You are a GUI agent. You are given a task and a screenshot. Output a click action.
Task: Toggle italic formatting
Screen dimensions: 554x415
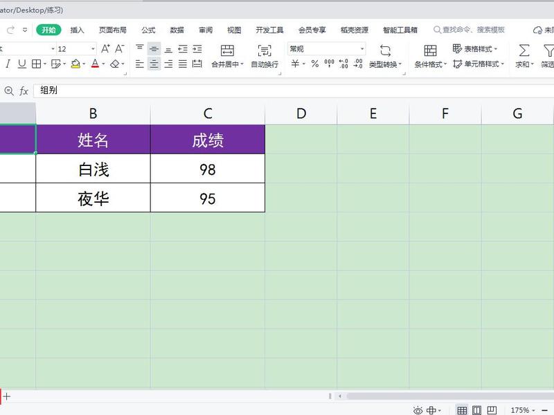pos(8,64)
